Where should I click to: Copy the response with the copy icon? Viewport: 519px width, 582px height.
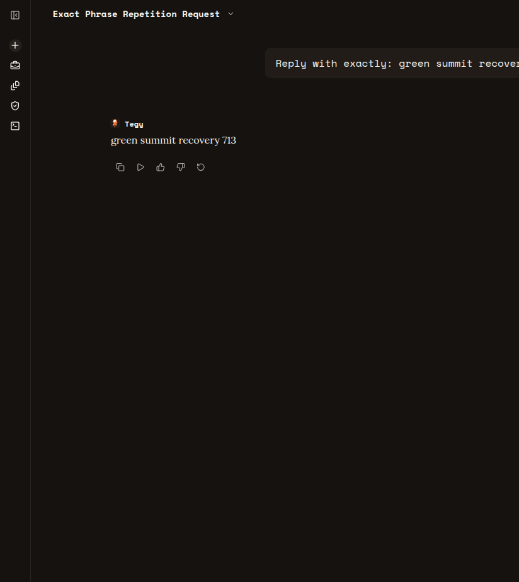click(x=120, y=168)
